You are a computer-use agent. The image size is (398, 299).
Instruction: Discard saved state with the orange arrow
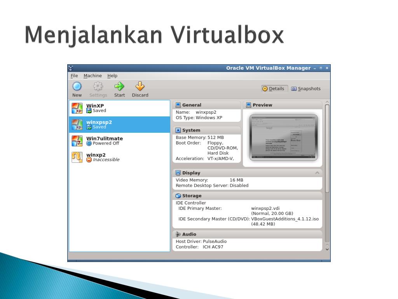(x=140, y=86)
